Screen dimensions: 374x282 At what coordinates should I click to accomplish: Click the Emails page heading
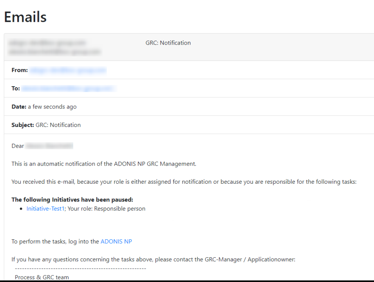25,17
